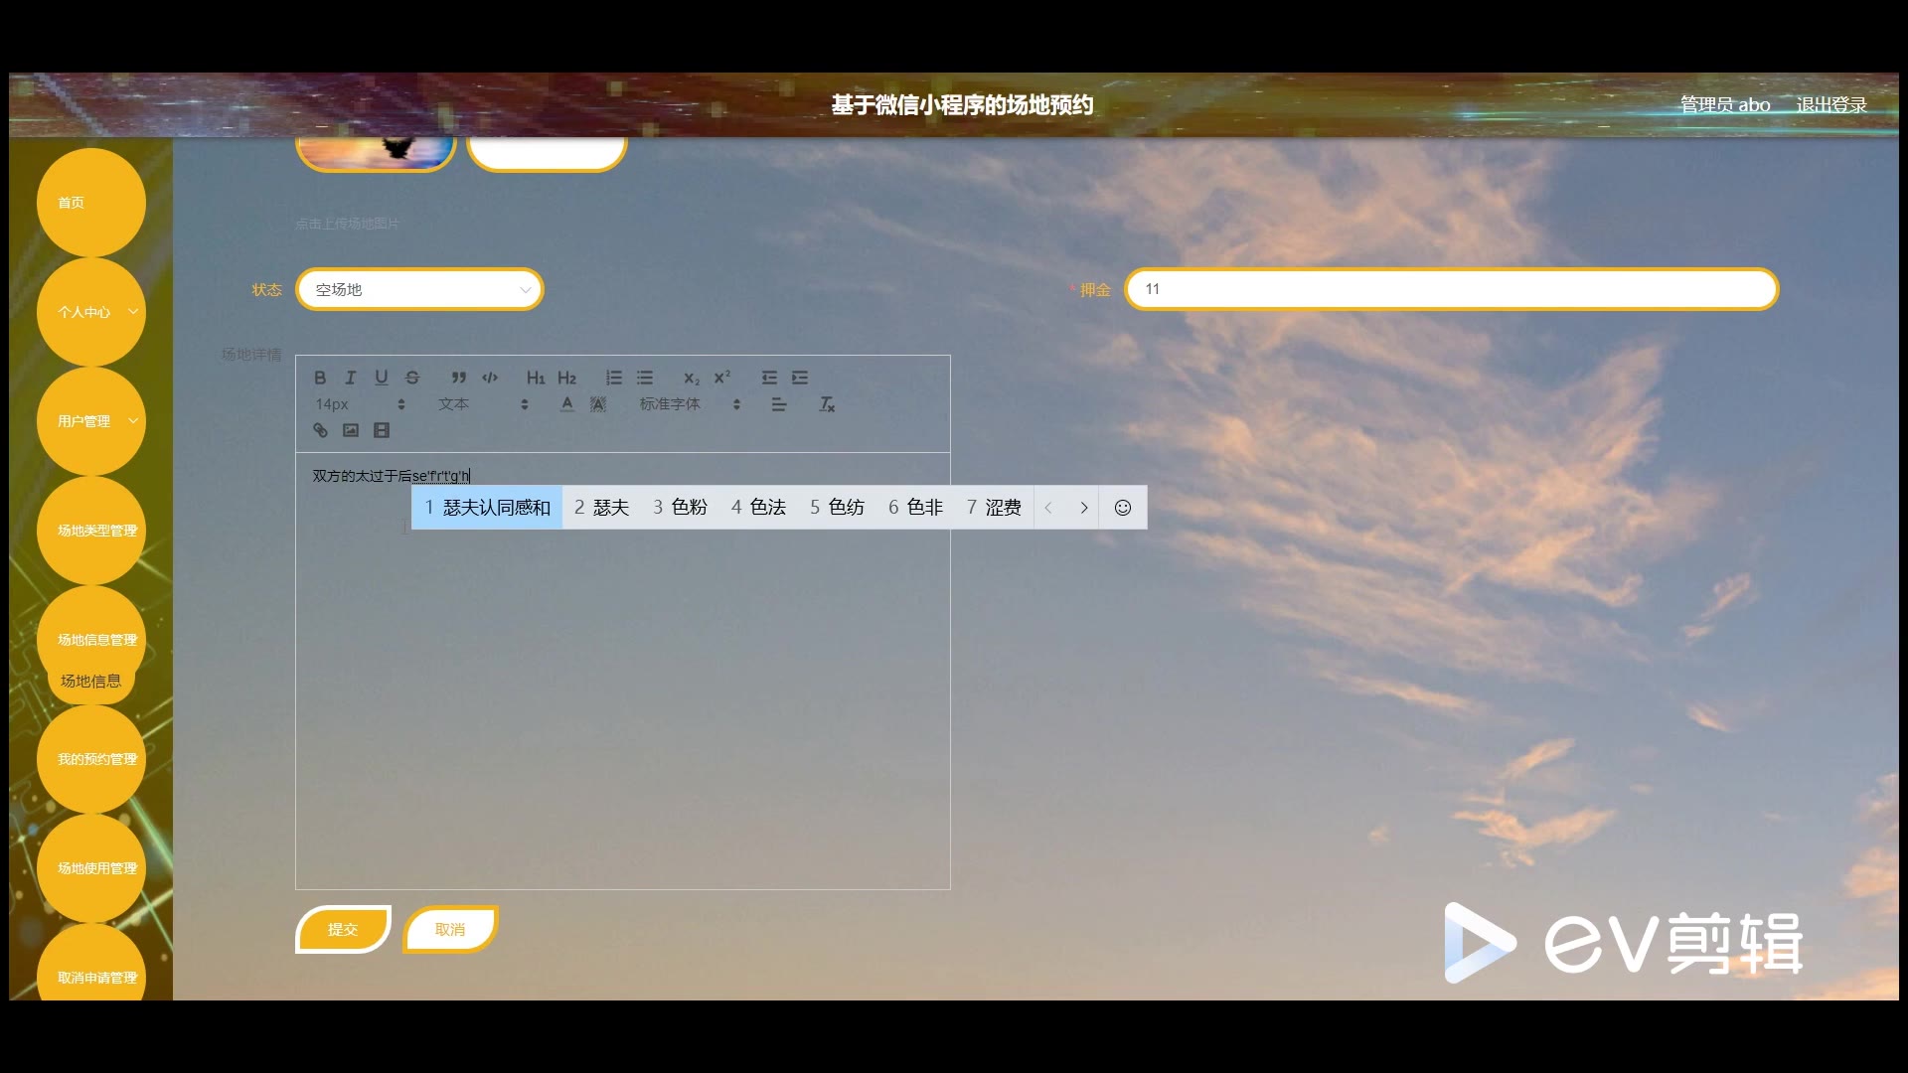Choose IME candidate 6 色非
This screenshot has width=1908, height=1073.
[x=916, y=508]
